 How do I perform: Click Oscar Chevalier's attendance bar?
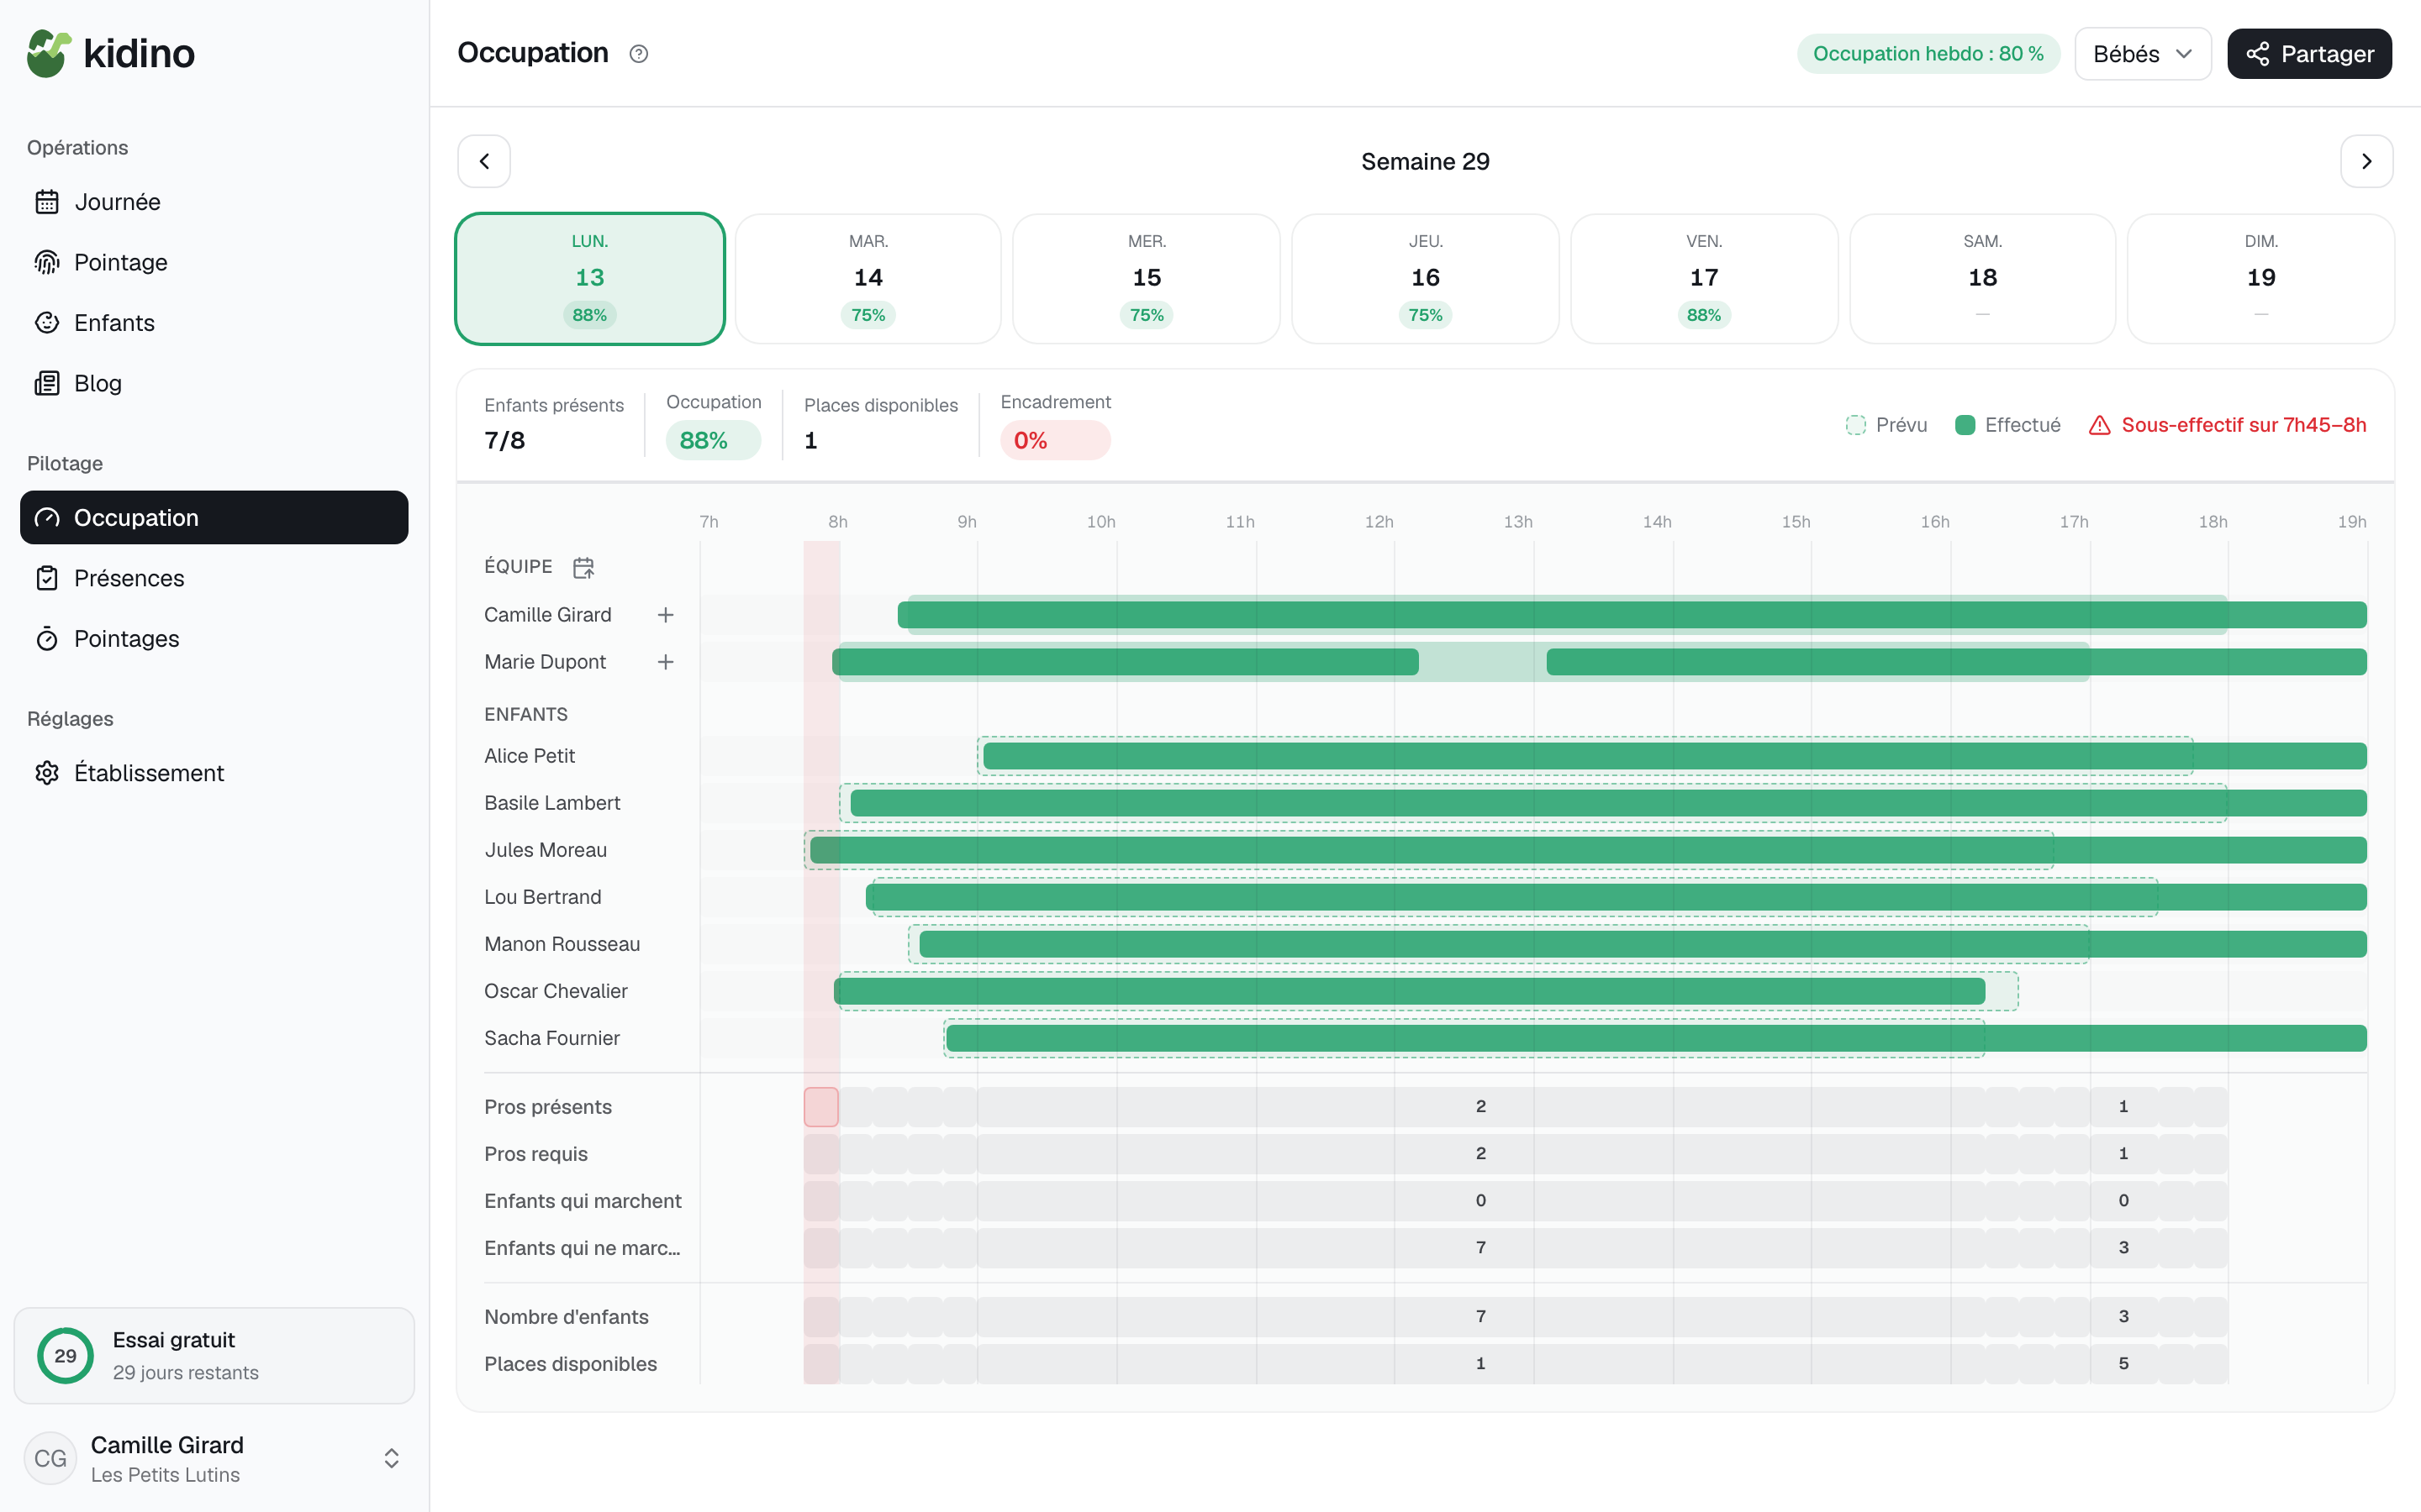click(1410, 991)
